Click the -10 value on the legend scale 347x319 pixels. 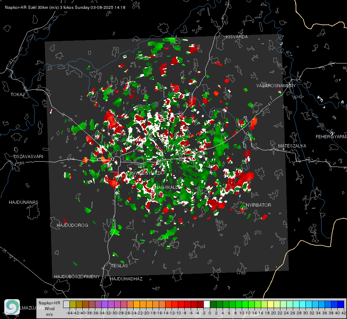(178, 313)
